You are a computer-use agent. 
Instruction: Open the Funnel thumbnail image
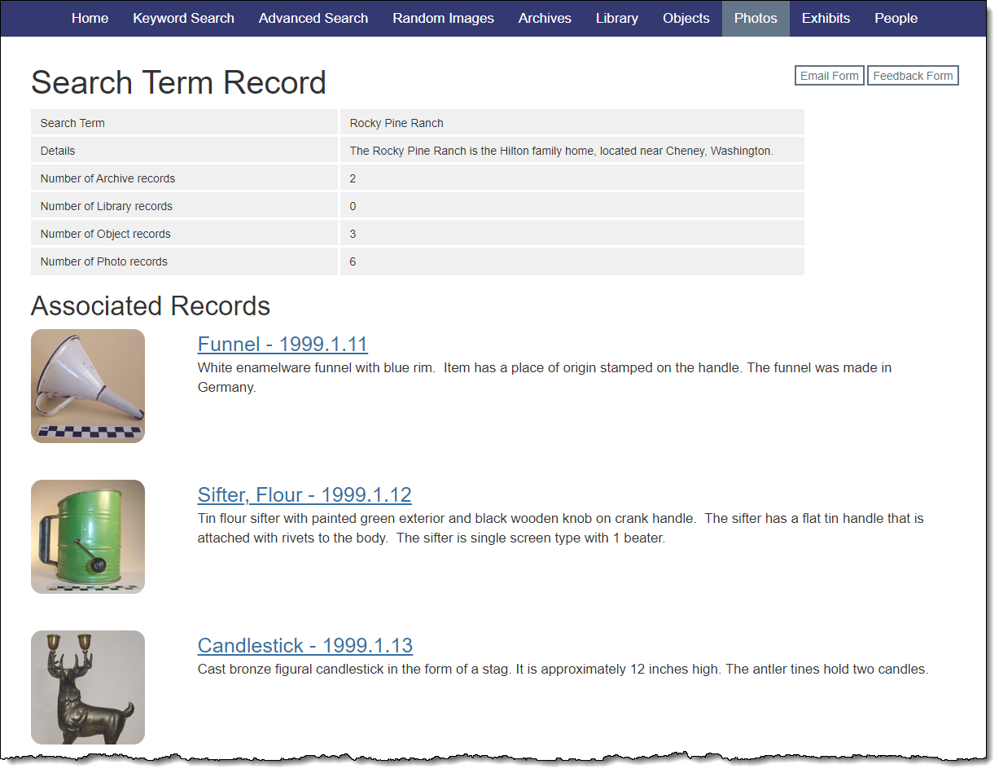coord(88,386)
